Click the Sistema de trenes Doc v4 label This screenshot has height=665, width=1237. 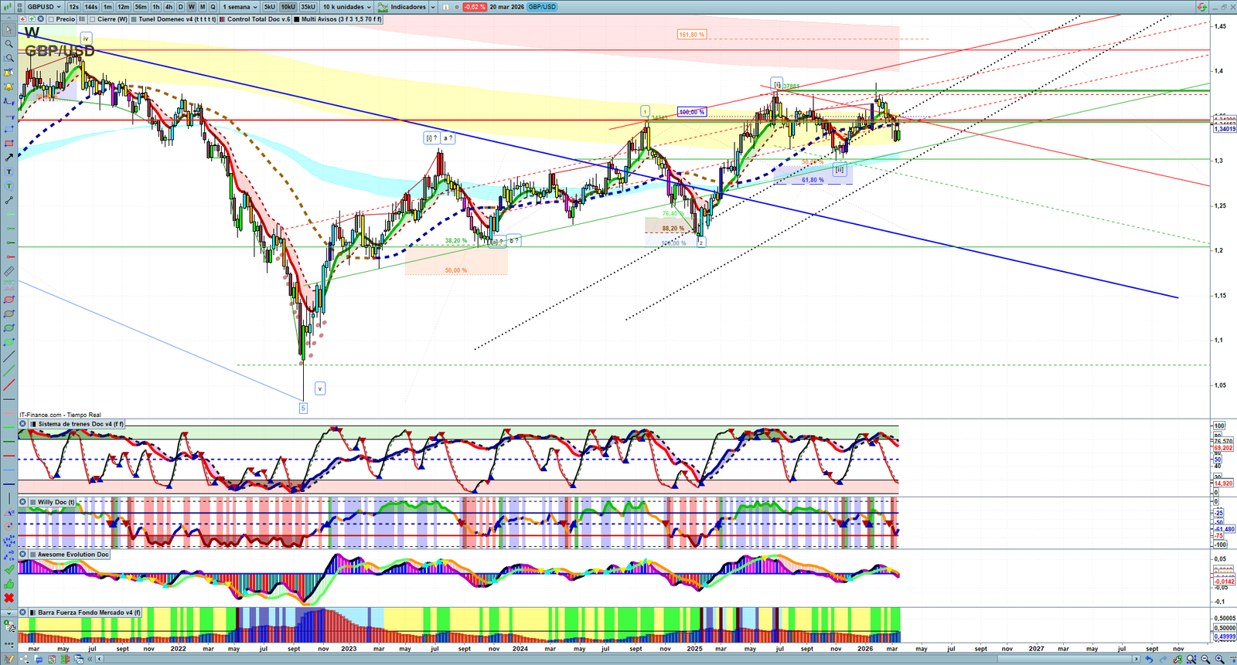click(80, 424)
